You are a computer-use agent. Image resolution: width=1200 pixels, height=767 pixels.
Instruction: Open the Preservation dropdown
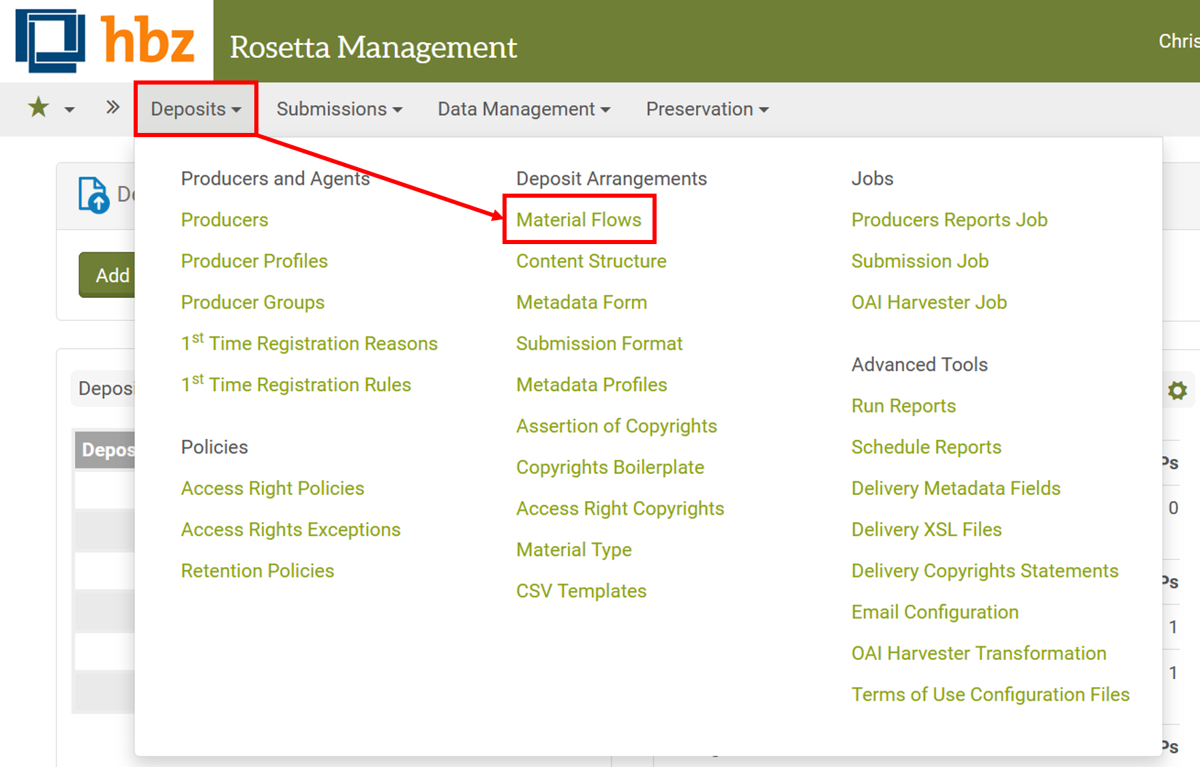point(706,108)
